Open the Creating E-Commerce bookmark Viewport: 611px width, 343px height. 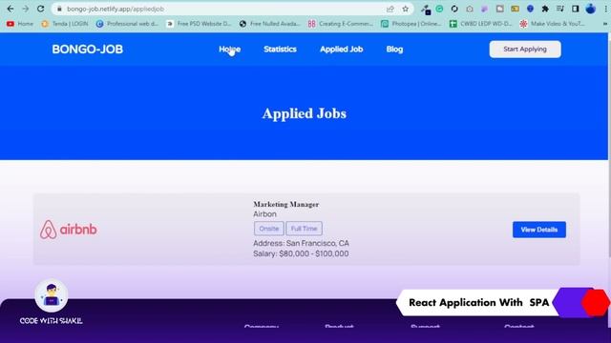341,24
